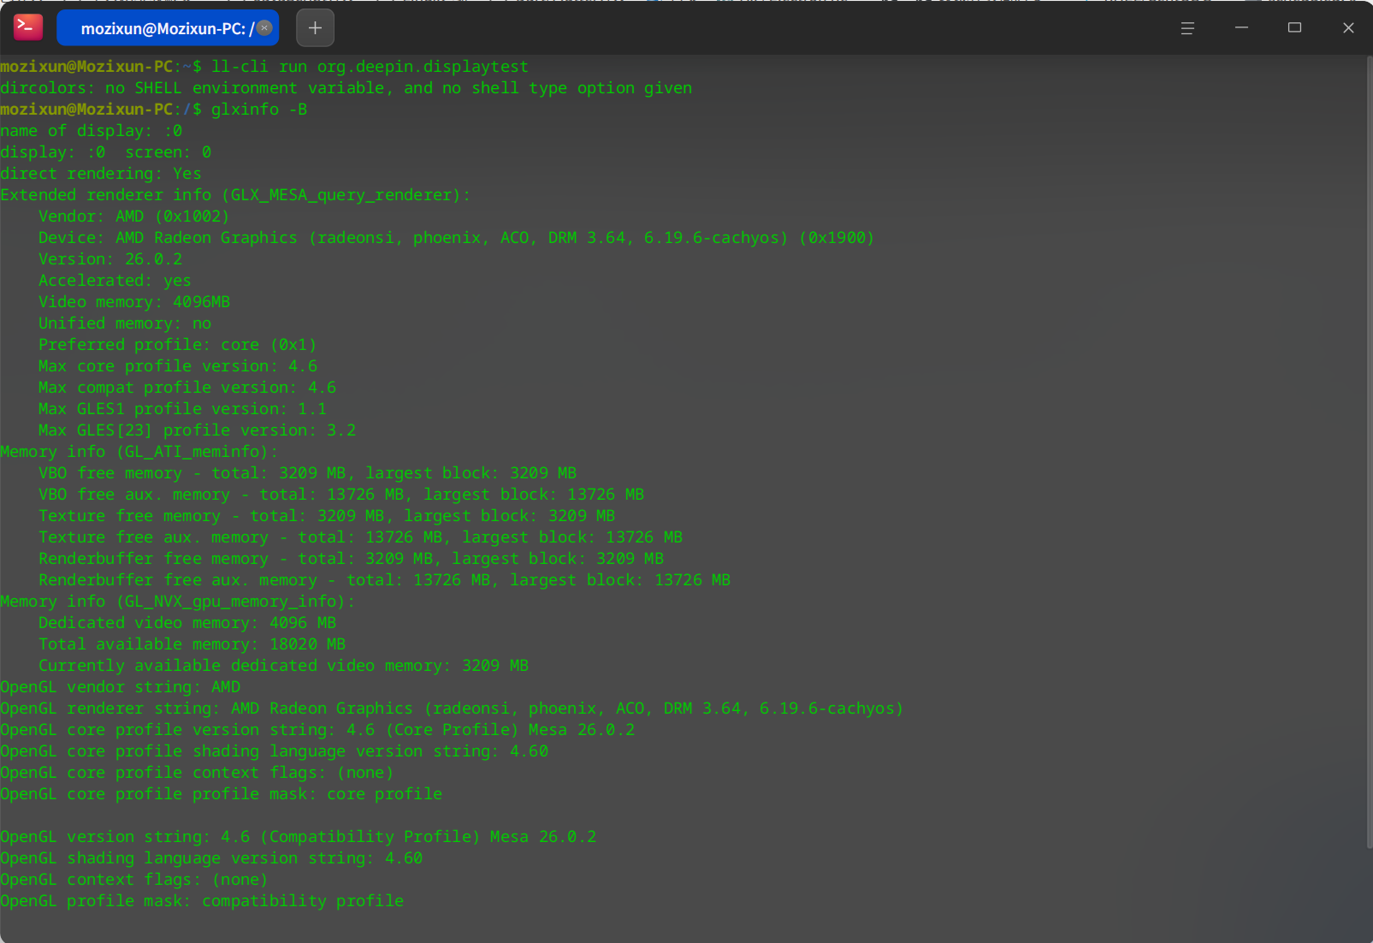This screenshot has width=1373, height=943.
Task: Click the 'Device: AMD Radeon Graphics' line
Action: click(457, 238)
